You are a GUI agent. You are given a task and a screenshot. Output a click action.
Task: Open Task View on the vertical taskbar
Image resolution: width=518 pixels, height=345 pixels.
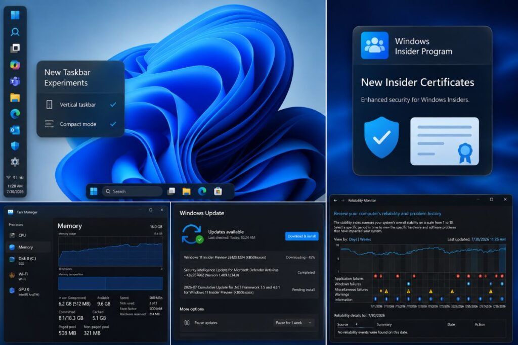tap(15, 48)
